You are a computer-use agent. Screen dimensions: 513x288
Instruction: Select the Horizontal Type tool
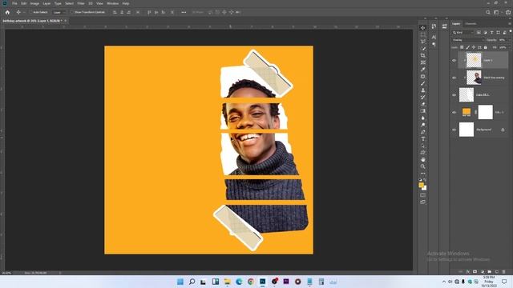[x=422, y=138]
